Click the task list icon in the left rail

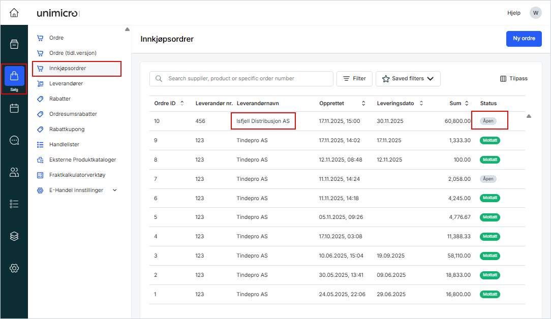14,204
